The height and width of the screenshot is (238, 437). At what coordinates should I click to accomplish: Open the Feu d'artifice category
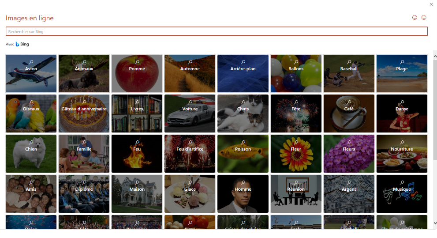pos(190,154)
